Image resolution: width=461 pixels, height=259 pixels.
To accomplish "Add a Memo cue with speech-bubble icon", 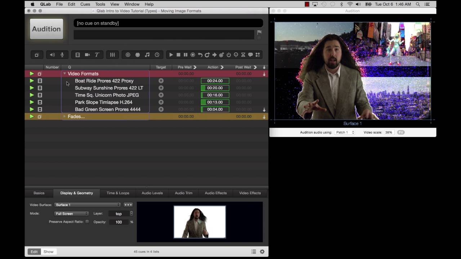I will (250, 55).
